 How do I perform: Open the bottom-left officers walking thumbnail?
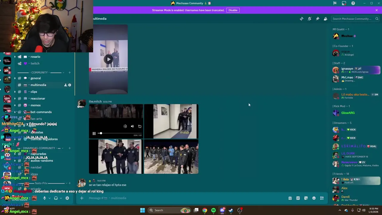point(116,157)
